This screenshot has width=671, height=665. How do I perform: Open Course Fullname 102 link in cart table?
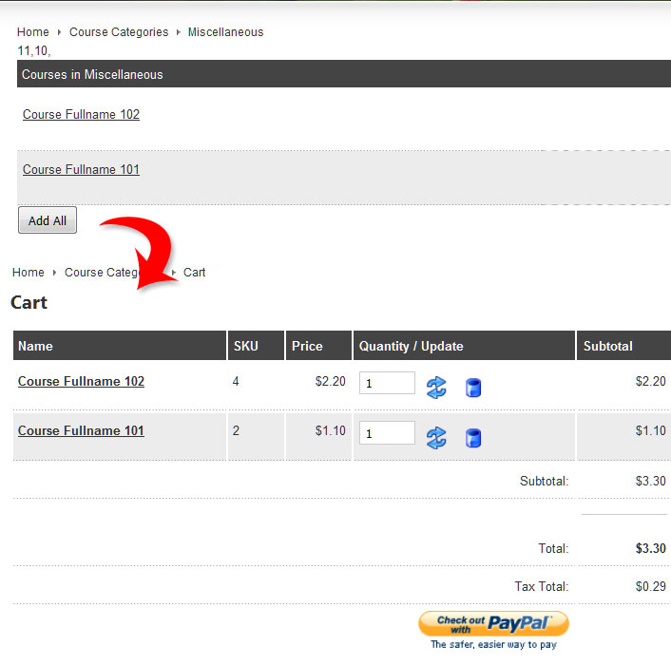tap(81, 382)
